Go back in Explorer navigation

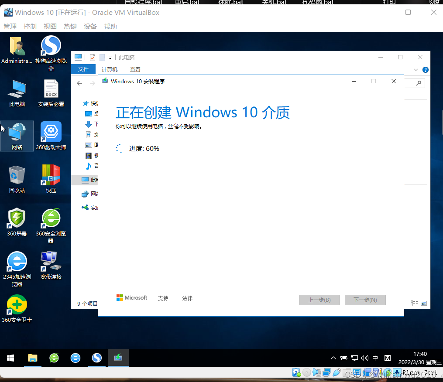pos(79,83)
